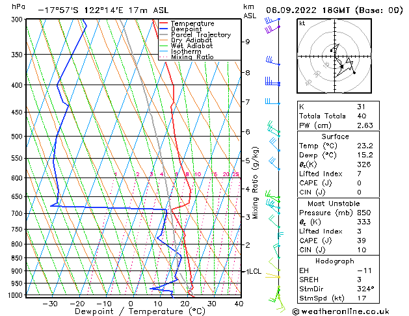Click the StmDir value '324°'
Screen dimensions: 409x316
pos(365,289)
